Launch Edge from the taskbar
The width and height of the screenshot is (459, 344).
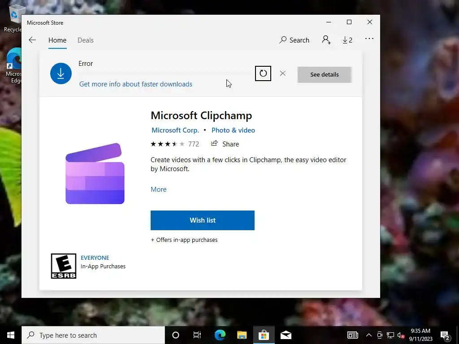click(220, 335)
